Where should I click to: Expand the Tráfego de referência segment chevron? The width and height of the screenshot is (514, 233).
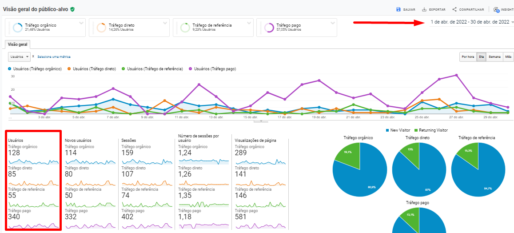pos(249,23)
